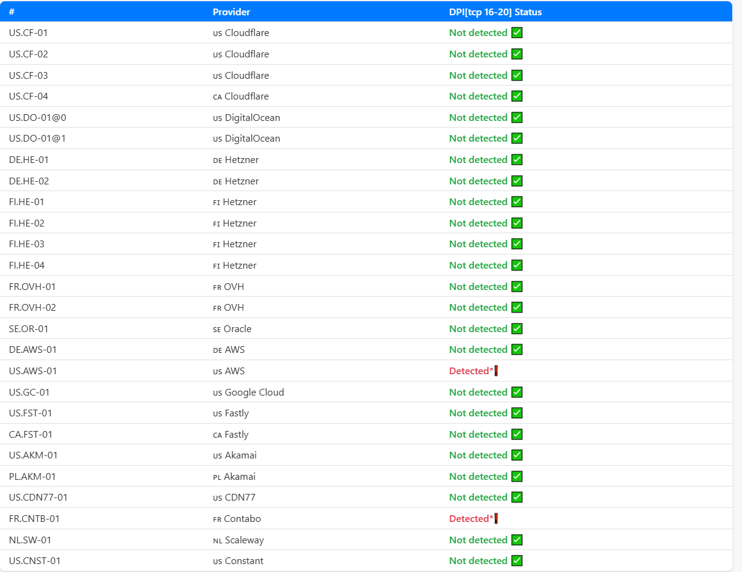
Task: Click the green checkmark in FR.OVH-02 row
Action: [x=517, y=308]
